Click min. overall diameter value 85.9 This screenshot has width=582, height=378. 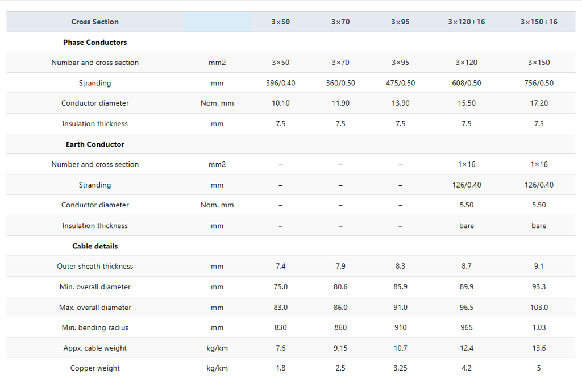pyautogui.click(x=400, y=287)
